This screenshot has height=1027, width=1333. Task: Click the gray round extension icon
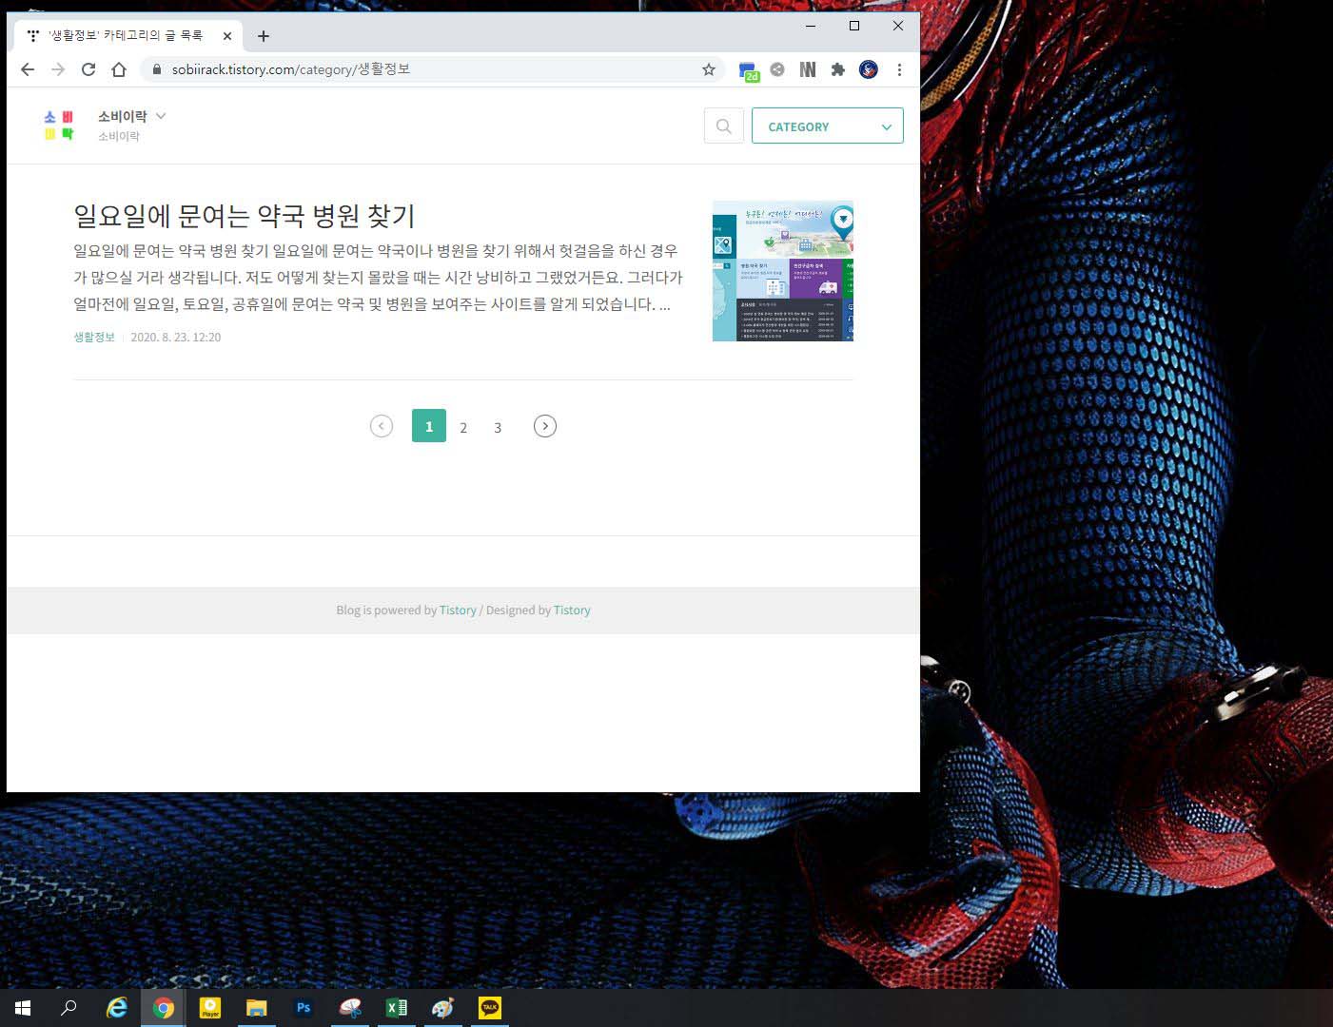[x=777, y=69]
